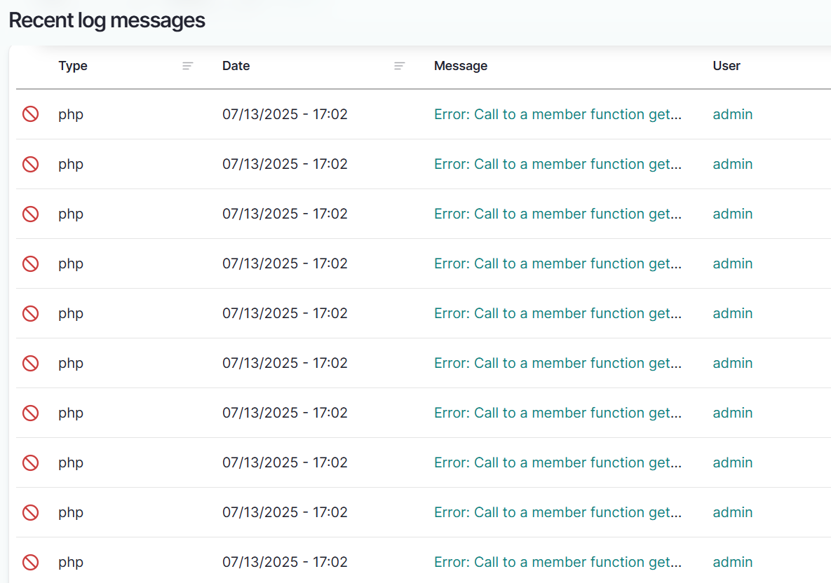The height and width of the screenshot is (583, 831).
Task: Click the sort icon beside Type column
Action: tap(187, 66)
